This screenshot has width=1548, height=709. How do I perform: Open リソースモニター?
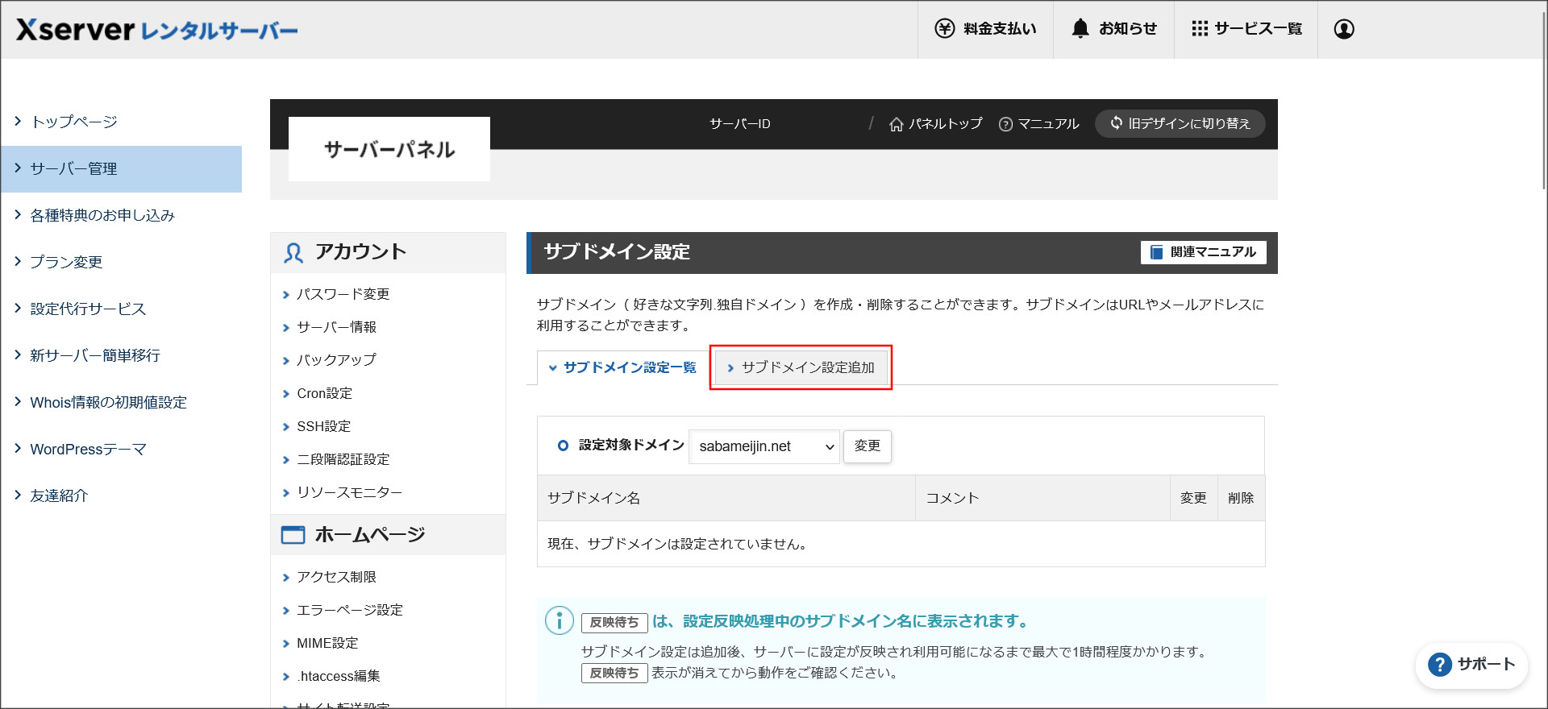click(x=350, y=492)
